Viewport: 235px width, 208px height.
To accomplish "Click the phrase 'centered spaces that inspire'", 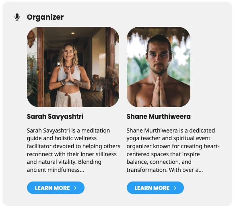I will pos(163,154).
